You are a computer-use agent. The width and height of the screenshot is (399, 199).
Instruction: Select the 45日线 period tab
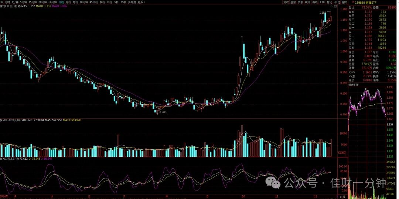tap(94, 2)
